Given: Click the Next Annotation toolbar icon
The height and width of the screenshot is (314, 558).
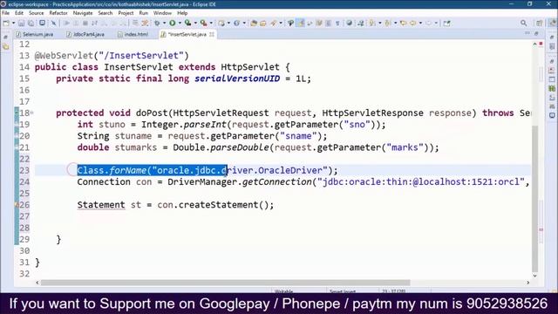Looking at the screenshot, I should pos(372,24).
